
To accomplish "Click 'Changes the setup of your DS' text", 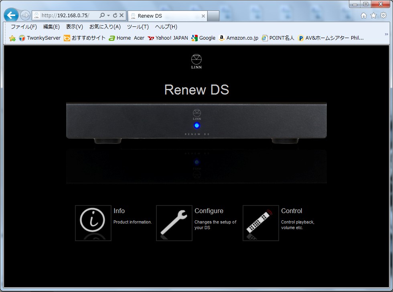I will 215,225.
